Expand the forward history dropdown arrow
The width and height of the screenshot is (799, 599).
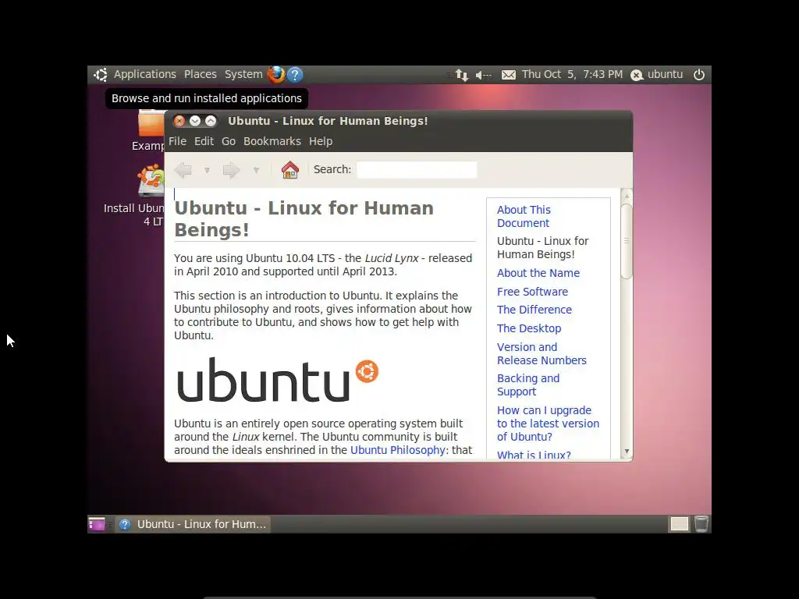click(256, 170)
